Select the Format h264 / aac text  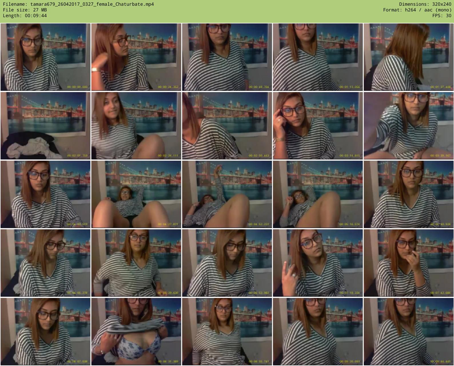click(x=417, y=10)
